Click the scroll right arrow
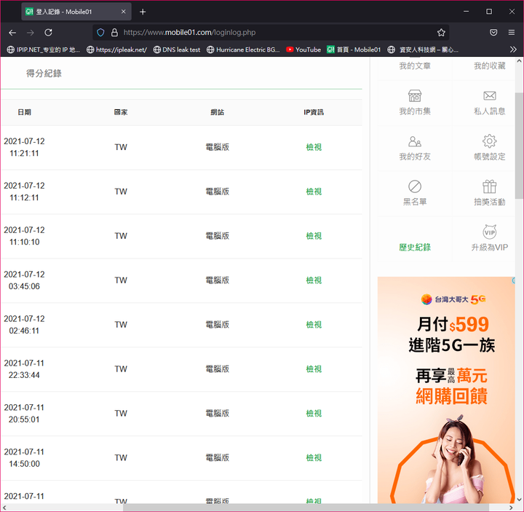 point(512,508)
